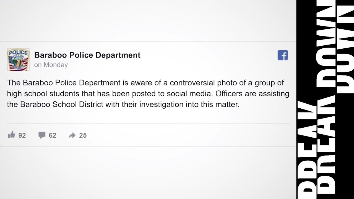This screenshot has width=354, height=199.
Task: Click the share arrow icon
Action: coord(72,135)
